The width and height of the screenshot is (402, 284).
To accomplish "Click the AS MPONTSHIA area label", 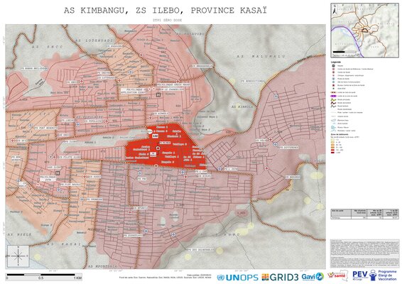I will (x=102, y=266).
